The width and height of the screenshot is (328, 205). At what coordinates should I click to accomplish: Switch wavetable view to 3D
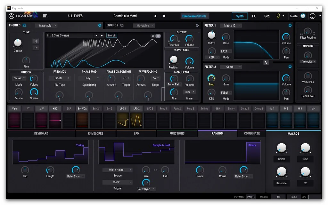(x=158, y=36)
